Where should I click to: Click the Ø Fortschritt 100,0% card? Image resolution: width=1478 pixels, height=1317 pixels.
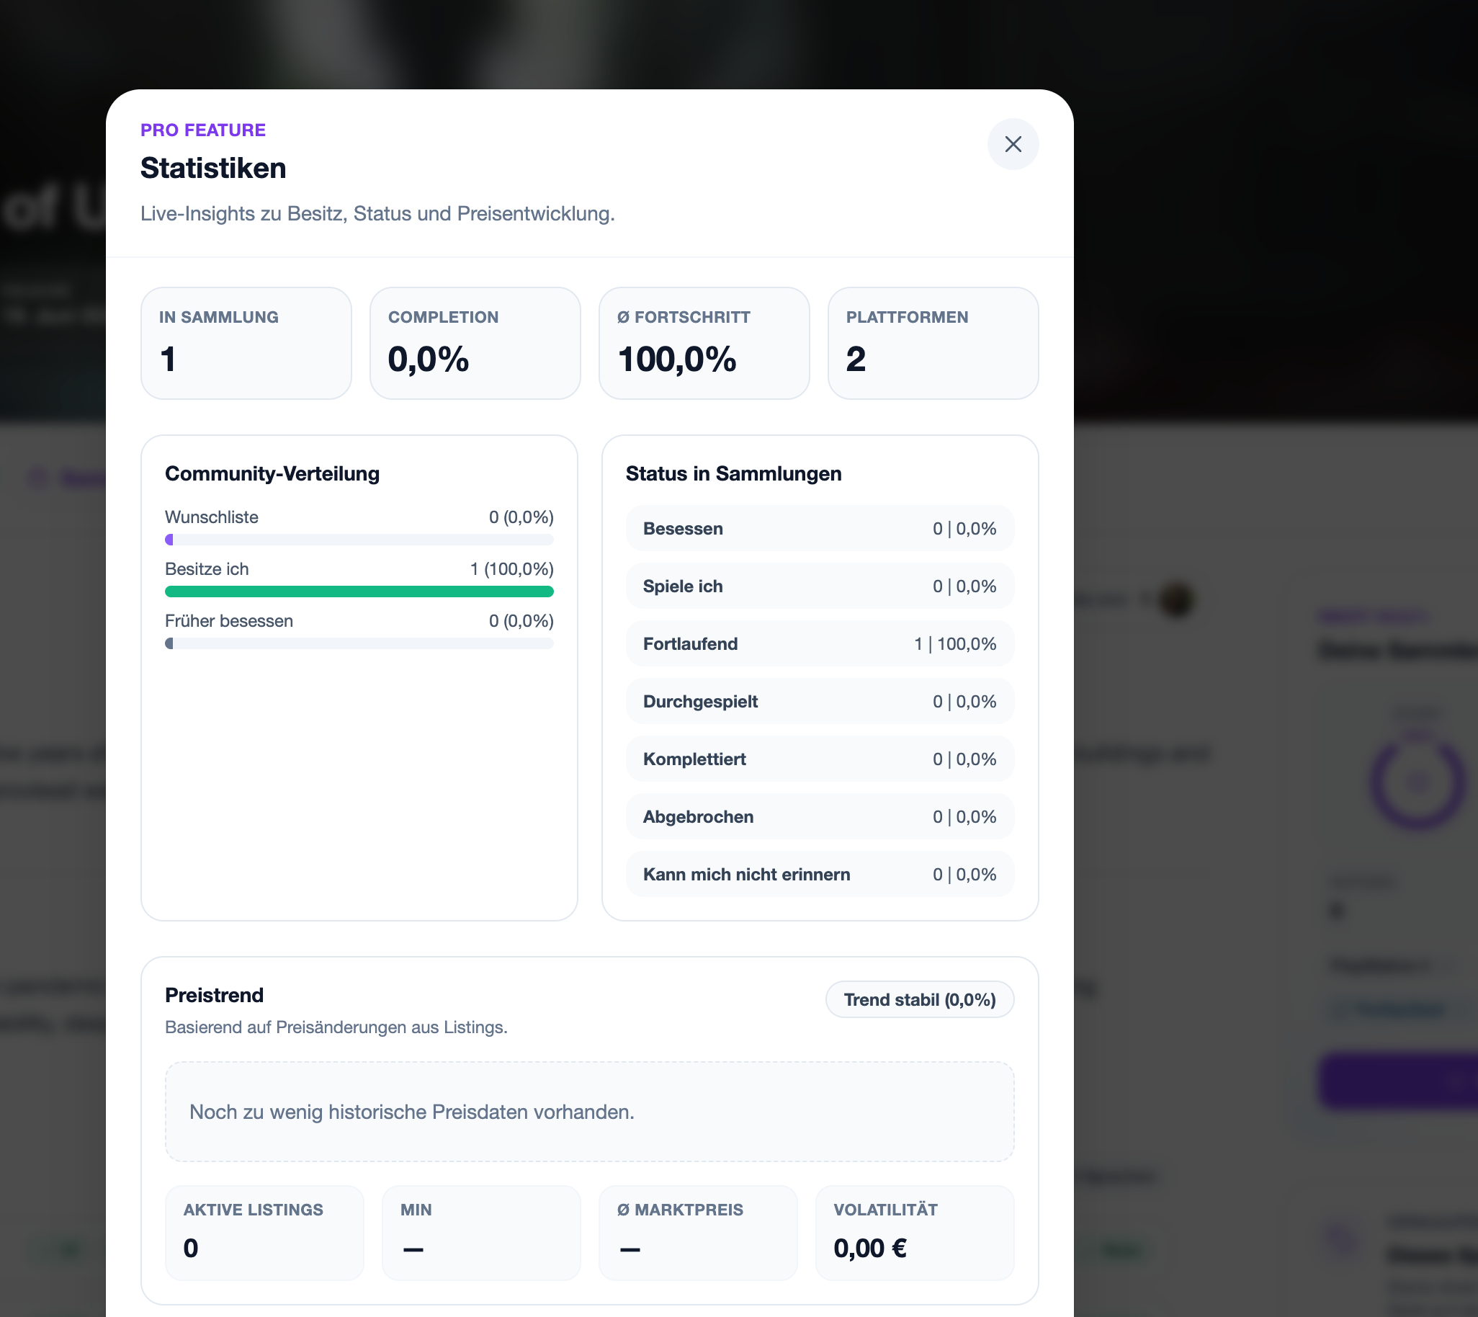tap(703, 343)
